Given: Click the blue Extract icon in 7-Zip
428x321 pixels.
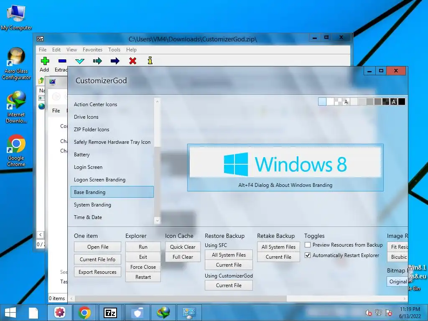Looking at the screenshot, I should pyautogui.click(x=62, y=61).
